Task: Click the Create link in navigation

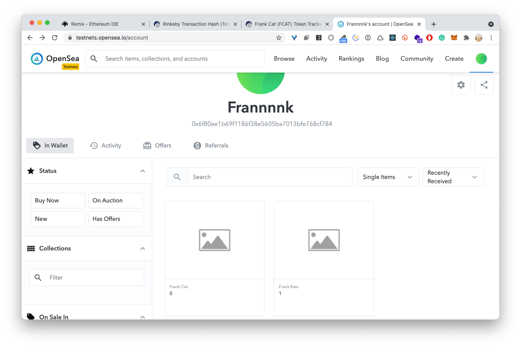Action: coord(454,59)
